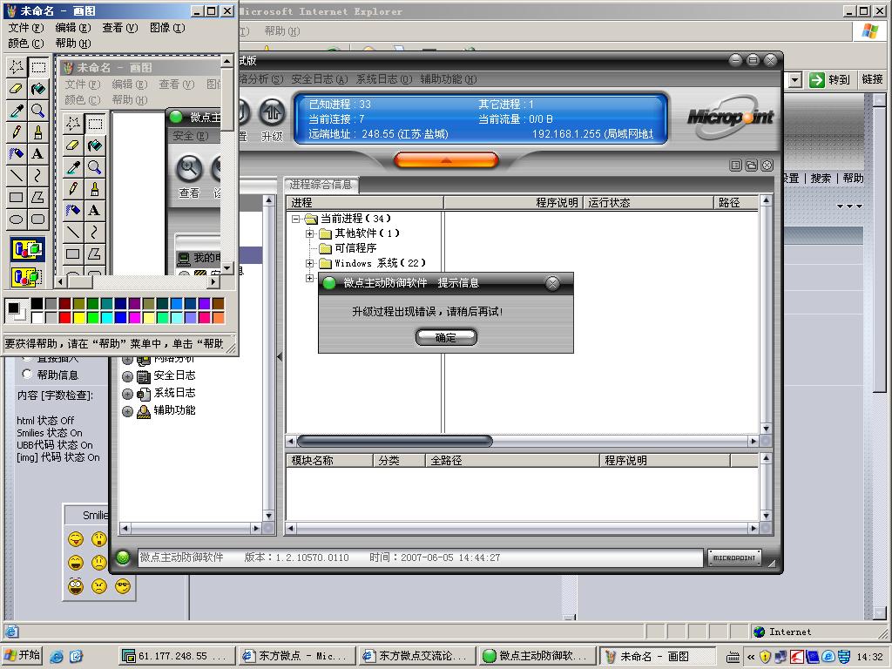The image size is (892, 669).
Task: Select the 进程综合信息 tab
Action: click(x=321, y=185)
